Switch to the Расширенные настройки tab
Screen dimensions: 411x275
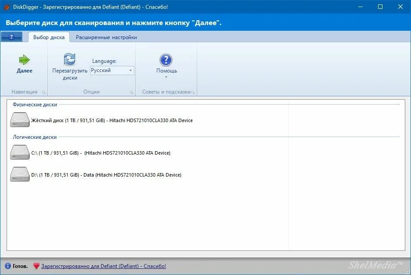106,37
